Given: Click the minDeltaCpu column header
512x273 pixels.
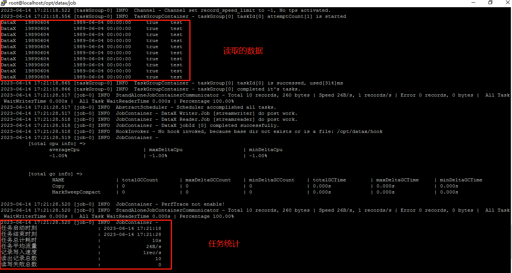Looking at the screenshot, I should [x=265, y=150].
